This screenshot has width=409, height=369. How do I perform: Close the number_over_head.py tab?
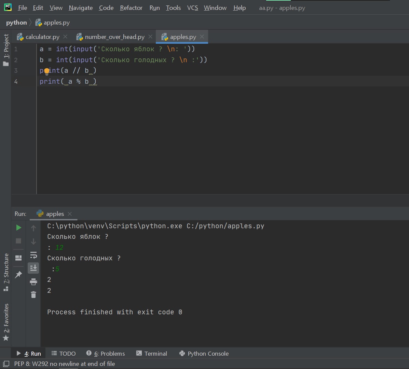click(x=150, y=37)
